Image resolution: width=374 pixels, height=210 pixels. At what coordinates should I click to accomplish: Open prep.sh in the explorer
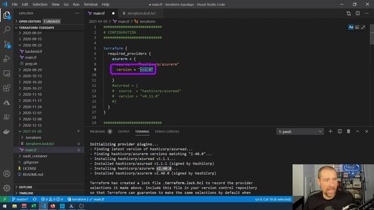coord(49,64)
